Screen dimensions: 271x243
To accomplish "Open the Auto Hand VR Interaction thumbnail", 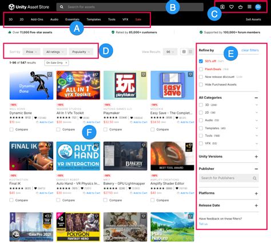I will click(x=78, y=156).
